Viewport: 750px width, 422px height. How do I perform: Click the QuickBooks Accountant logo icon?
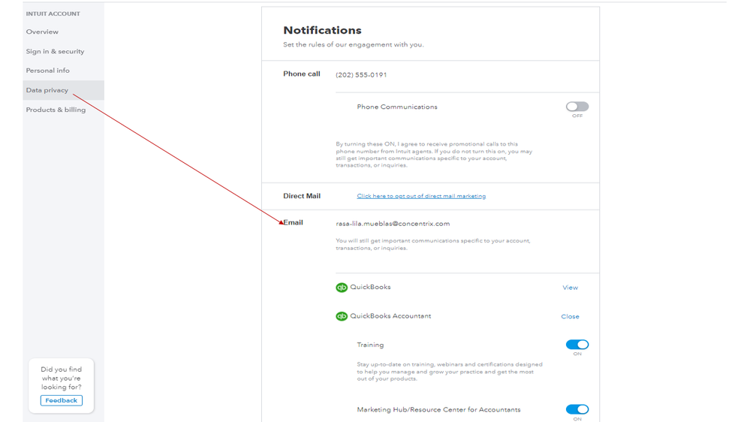342,316
